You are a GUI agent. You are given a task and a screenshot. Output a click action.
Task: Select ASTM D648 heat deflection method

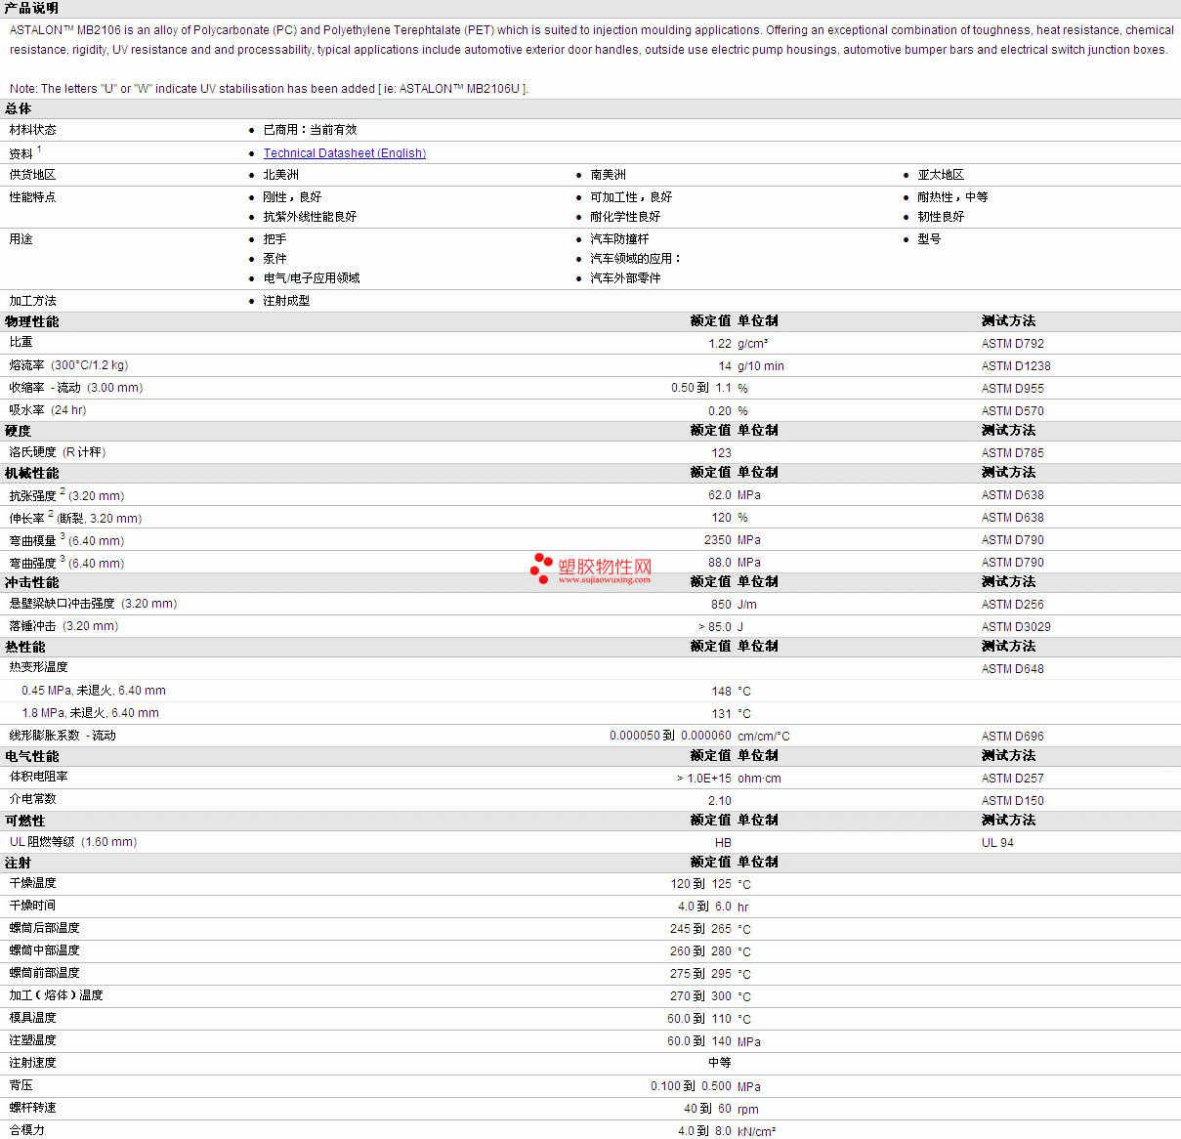pos(1012,669)
